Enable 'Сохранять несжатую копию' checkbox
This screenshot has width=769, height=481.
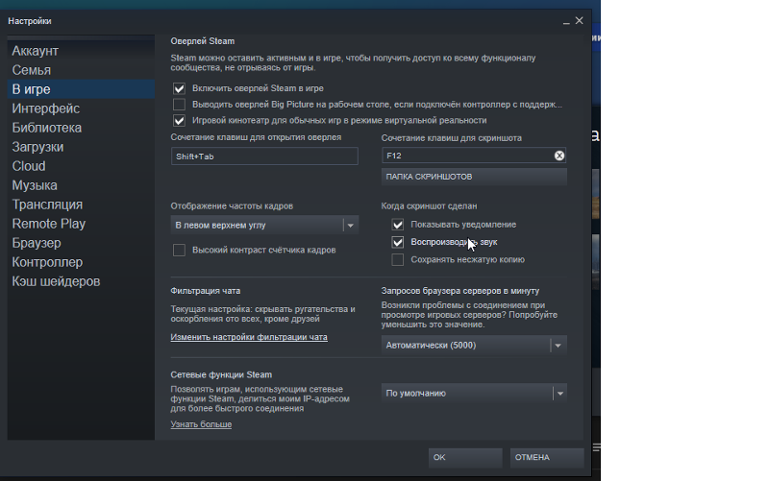coord(398,259)
